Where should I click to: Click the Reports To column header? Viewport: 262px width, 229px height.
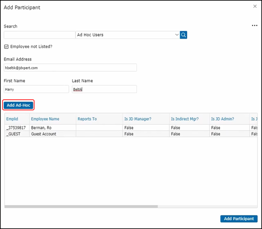pos(87,119)
